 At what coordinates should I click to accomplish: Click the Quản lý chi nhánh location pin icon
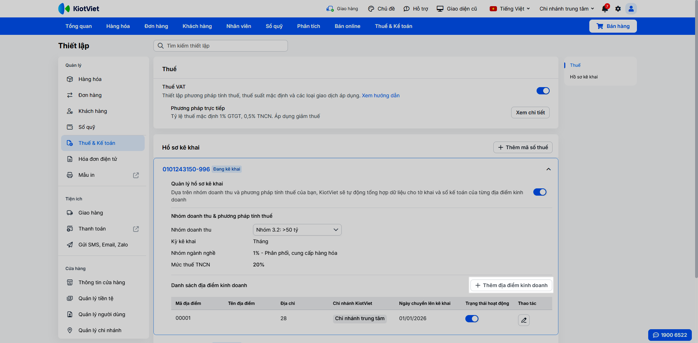coord(70,330)
